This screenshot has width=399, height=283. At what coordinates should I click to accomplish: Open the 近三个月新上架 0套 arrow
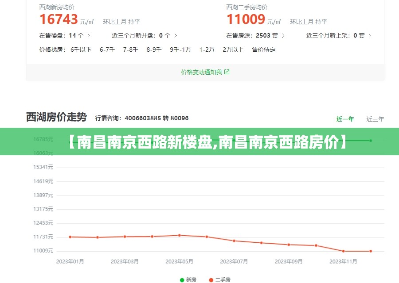(370, 35)
